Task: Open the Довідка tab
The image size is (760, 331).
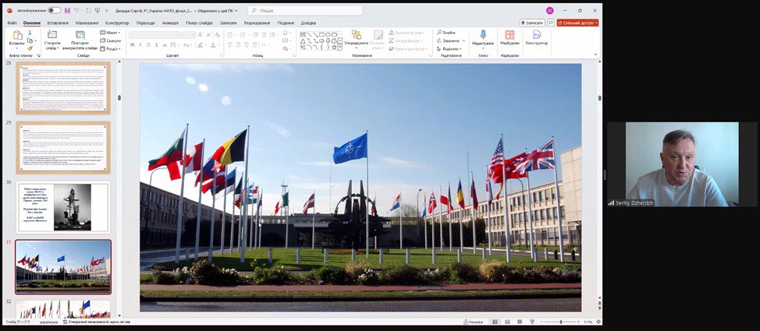Action: [x=308, y=23]
